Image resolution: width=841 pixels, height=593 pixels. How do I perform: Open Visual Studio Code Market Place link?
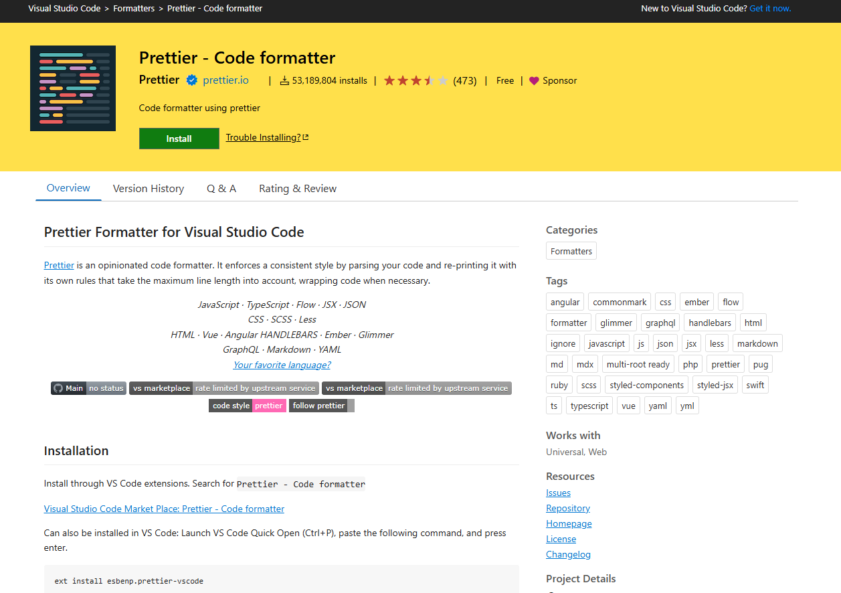coord(164,509)
